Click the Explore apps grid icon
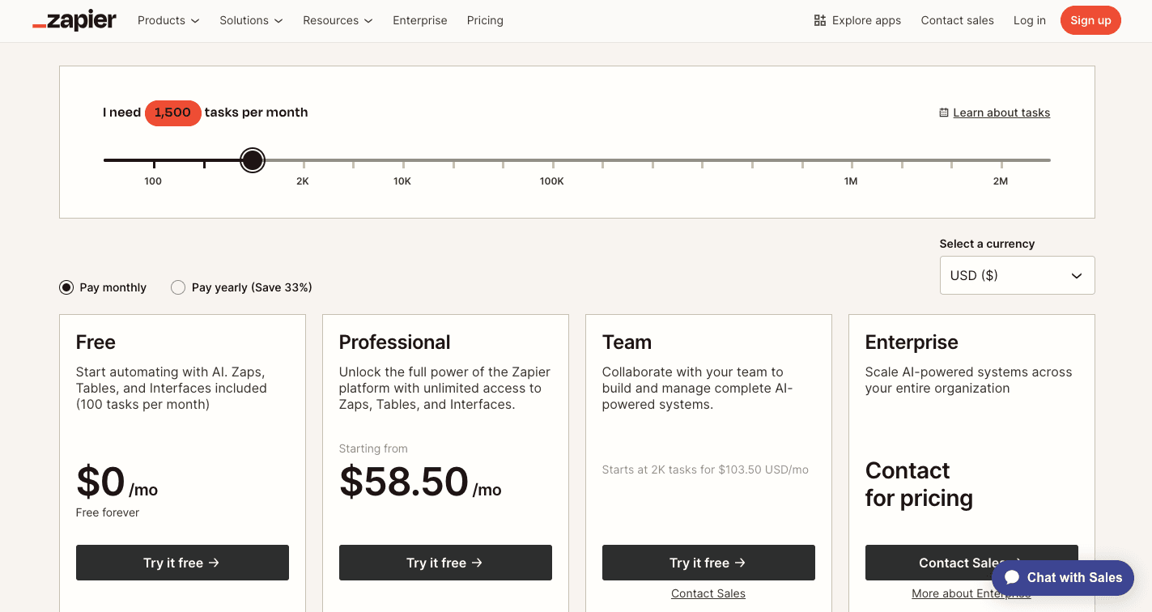Screen dimensions: 1152x612 [x=819, y=19]
